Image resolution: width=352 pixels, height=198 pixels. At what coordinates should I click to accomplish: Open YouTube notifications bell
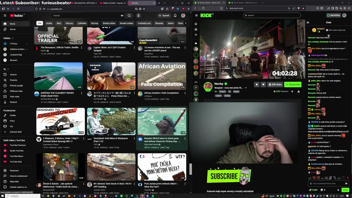(175, 15)
